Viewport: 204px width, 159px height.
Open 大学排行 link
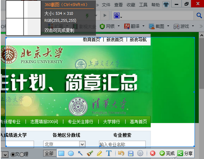pos(112,122)
